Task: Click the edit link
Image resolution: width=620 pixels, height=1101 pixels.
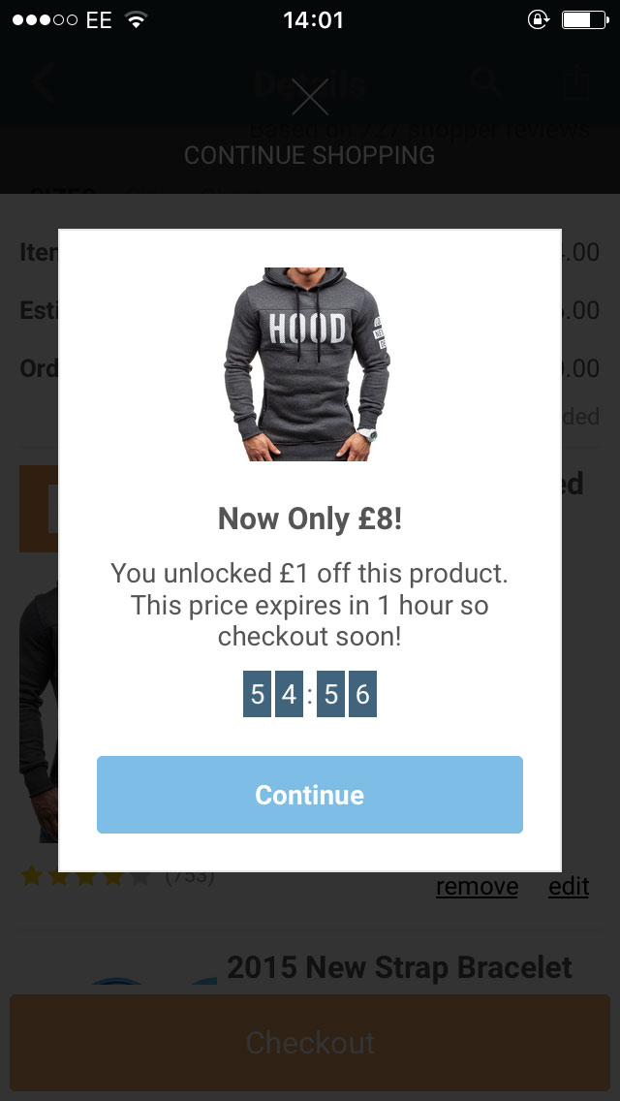Action: [569, 886]
